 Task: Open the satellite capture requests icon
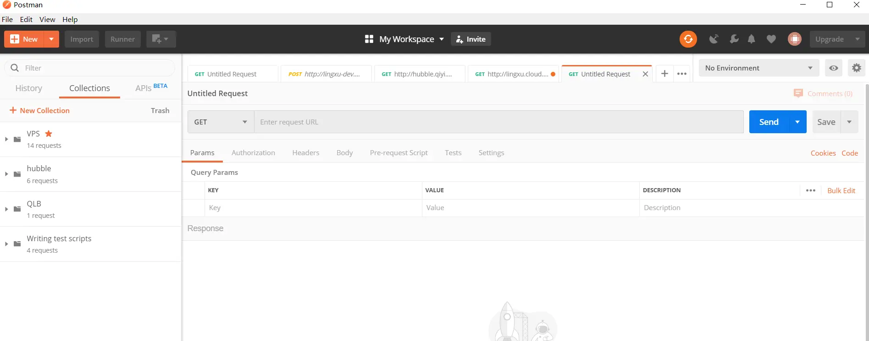(714, 39)
